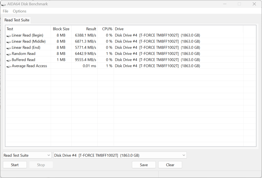The width and height of the screenshot is (262, 178).
Task: Select the Buffered Read result row
Action: [x=51, y=60]
